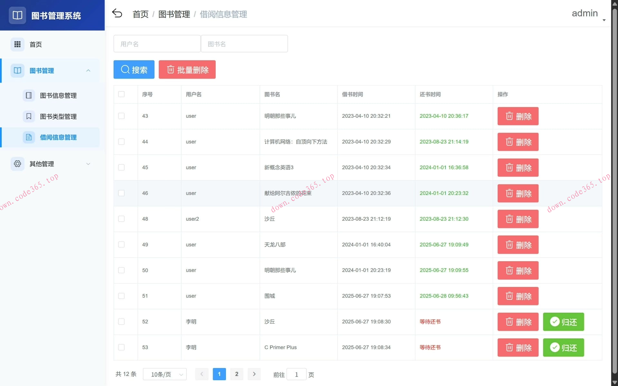The height and width of the screenshot is (386, 618).
Task: Go to 首页 via breadcrumb
Action: tap(140, 14)
